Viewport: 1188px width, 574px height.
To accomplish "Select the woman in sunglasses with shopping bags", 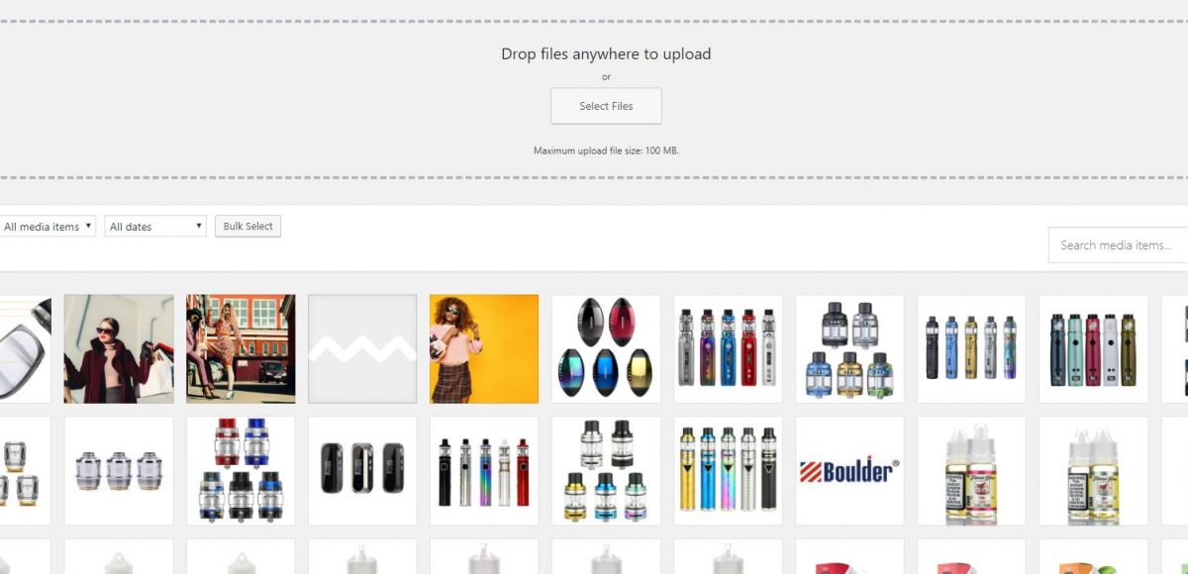I will point(119,348).
